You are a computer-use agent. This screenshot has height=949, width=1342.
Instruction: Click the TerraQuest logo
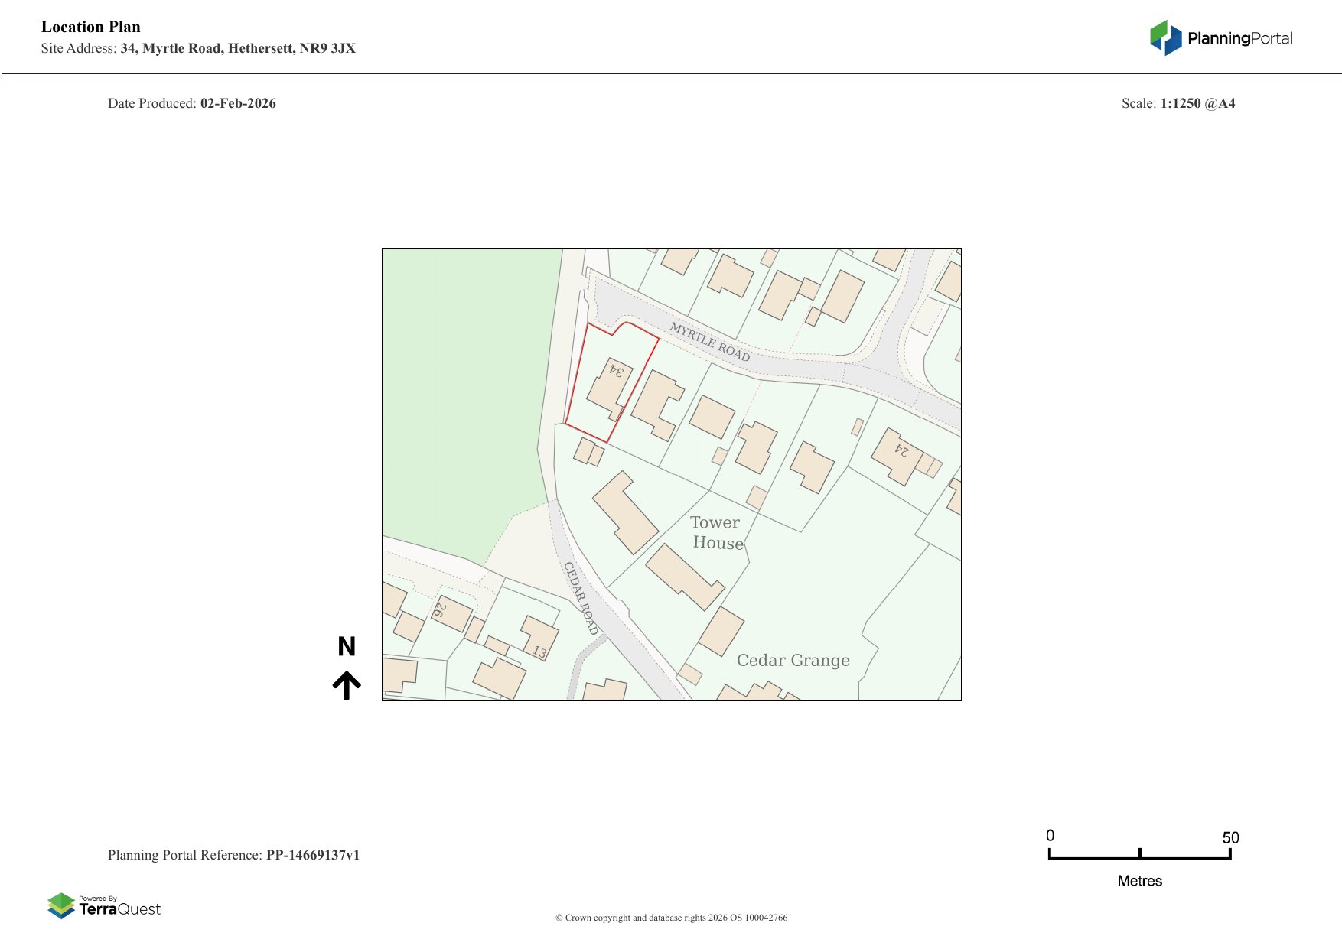tap(104, 905)
